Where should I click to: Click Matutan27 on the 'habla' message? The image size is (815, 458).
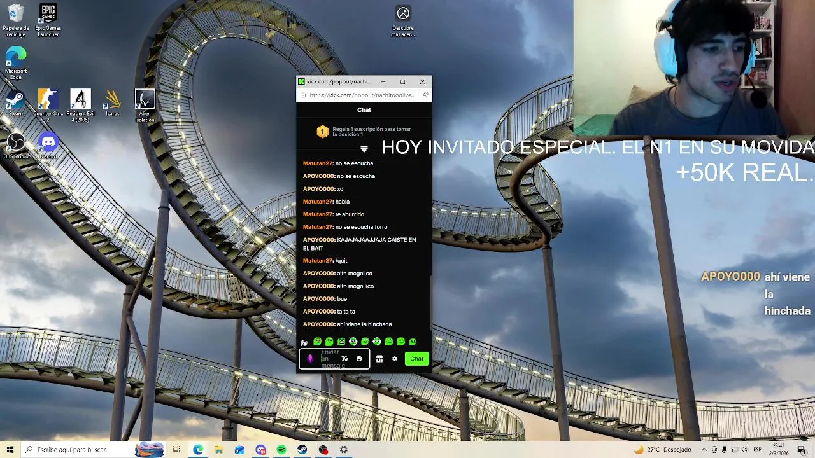(x=318, y=202)
